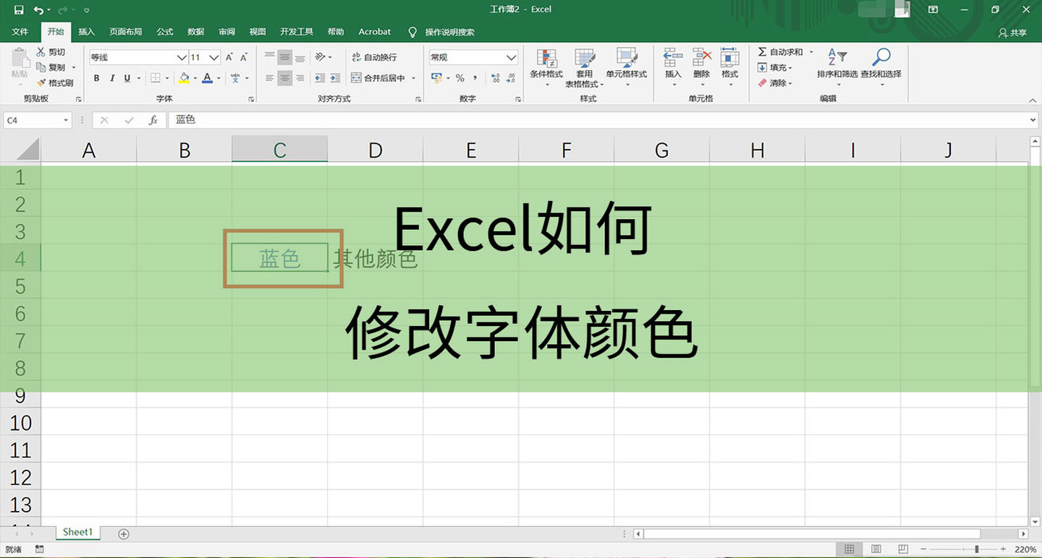1042x558 pixels.
Task: Toggle middle vertical alignment
Action: 284,57
